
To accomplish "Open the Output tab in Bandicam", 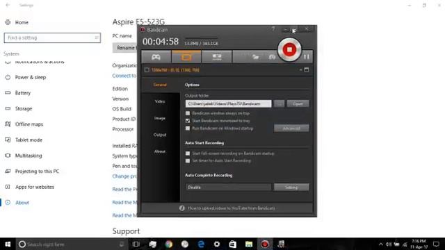I will pyautogui.click(x=160, y=135).
